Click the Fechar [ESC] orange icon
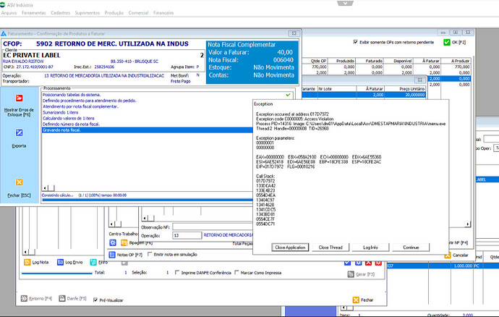 tap(19, 182)
